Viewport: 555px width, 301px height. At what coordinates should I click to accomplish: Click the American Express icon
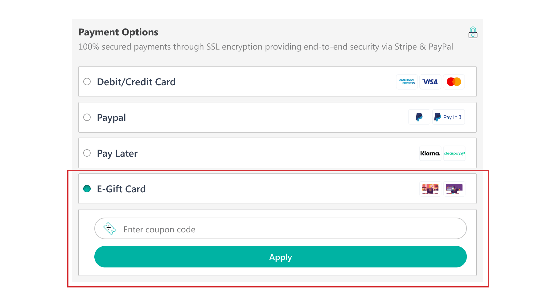pyautogui.click(x=407, y=82)
